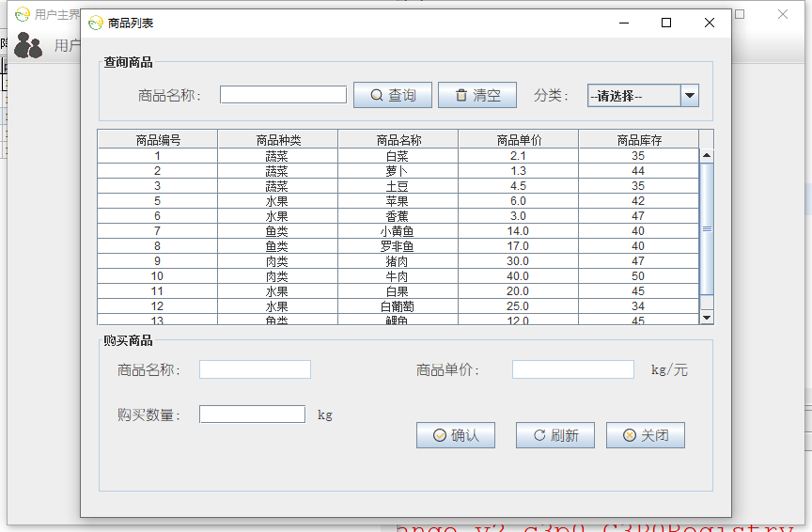
Task: Click the X circle icon on 关闭
Action: coord(630,435)
